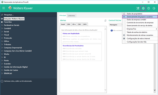Select the CNPJ alerts tab
This screenshot has height=95, width=158.
pos(85,24)
